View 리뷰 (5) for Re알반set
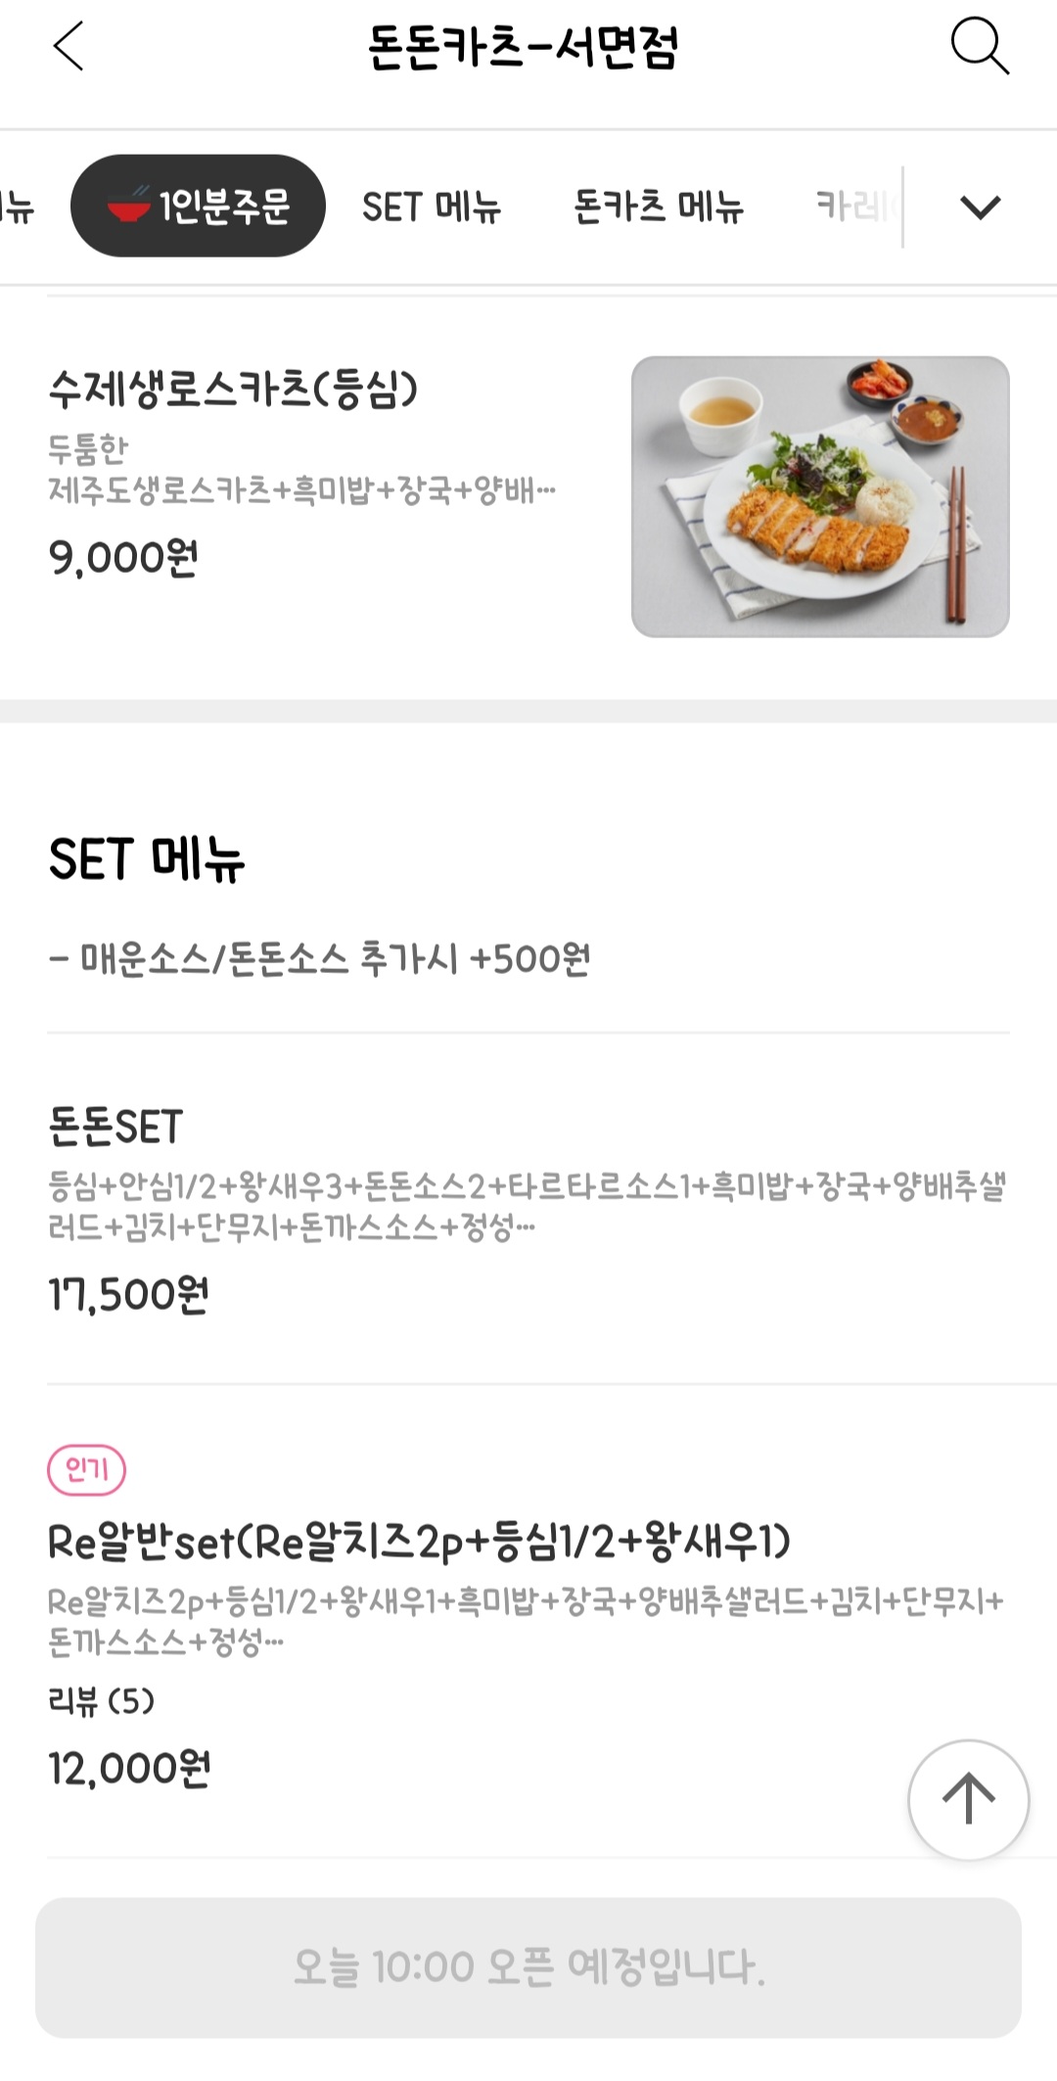The image size is (1057, 2081). (102, 1701)
